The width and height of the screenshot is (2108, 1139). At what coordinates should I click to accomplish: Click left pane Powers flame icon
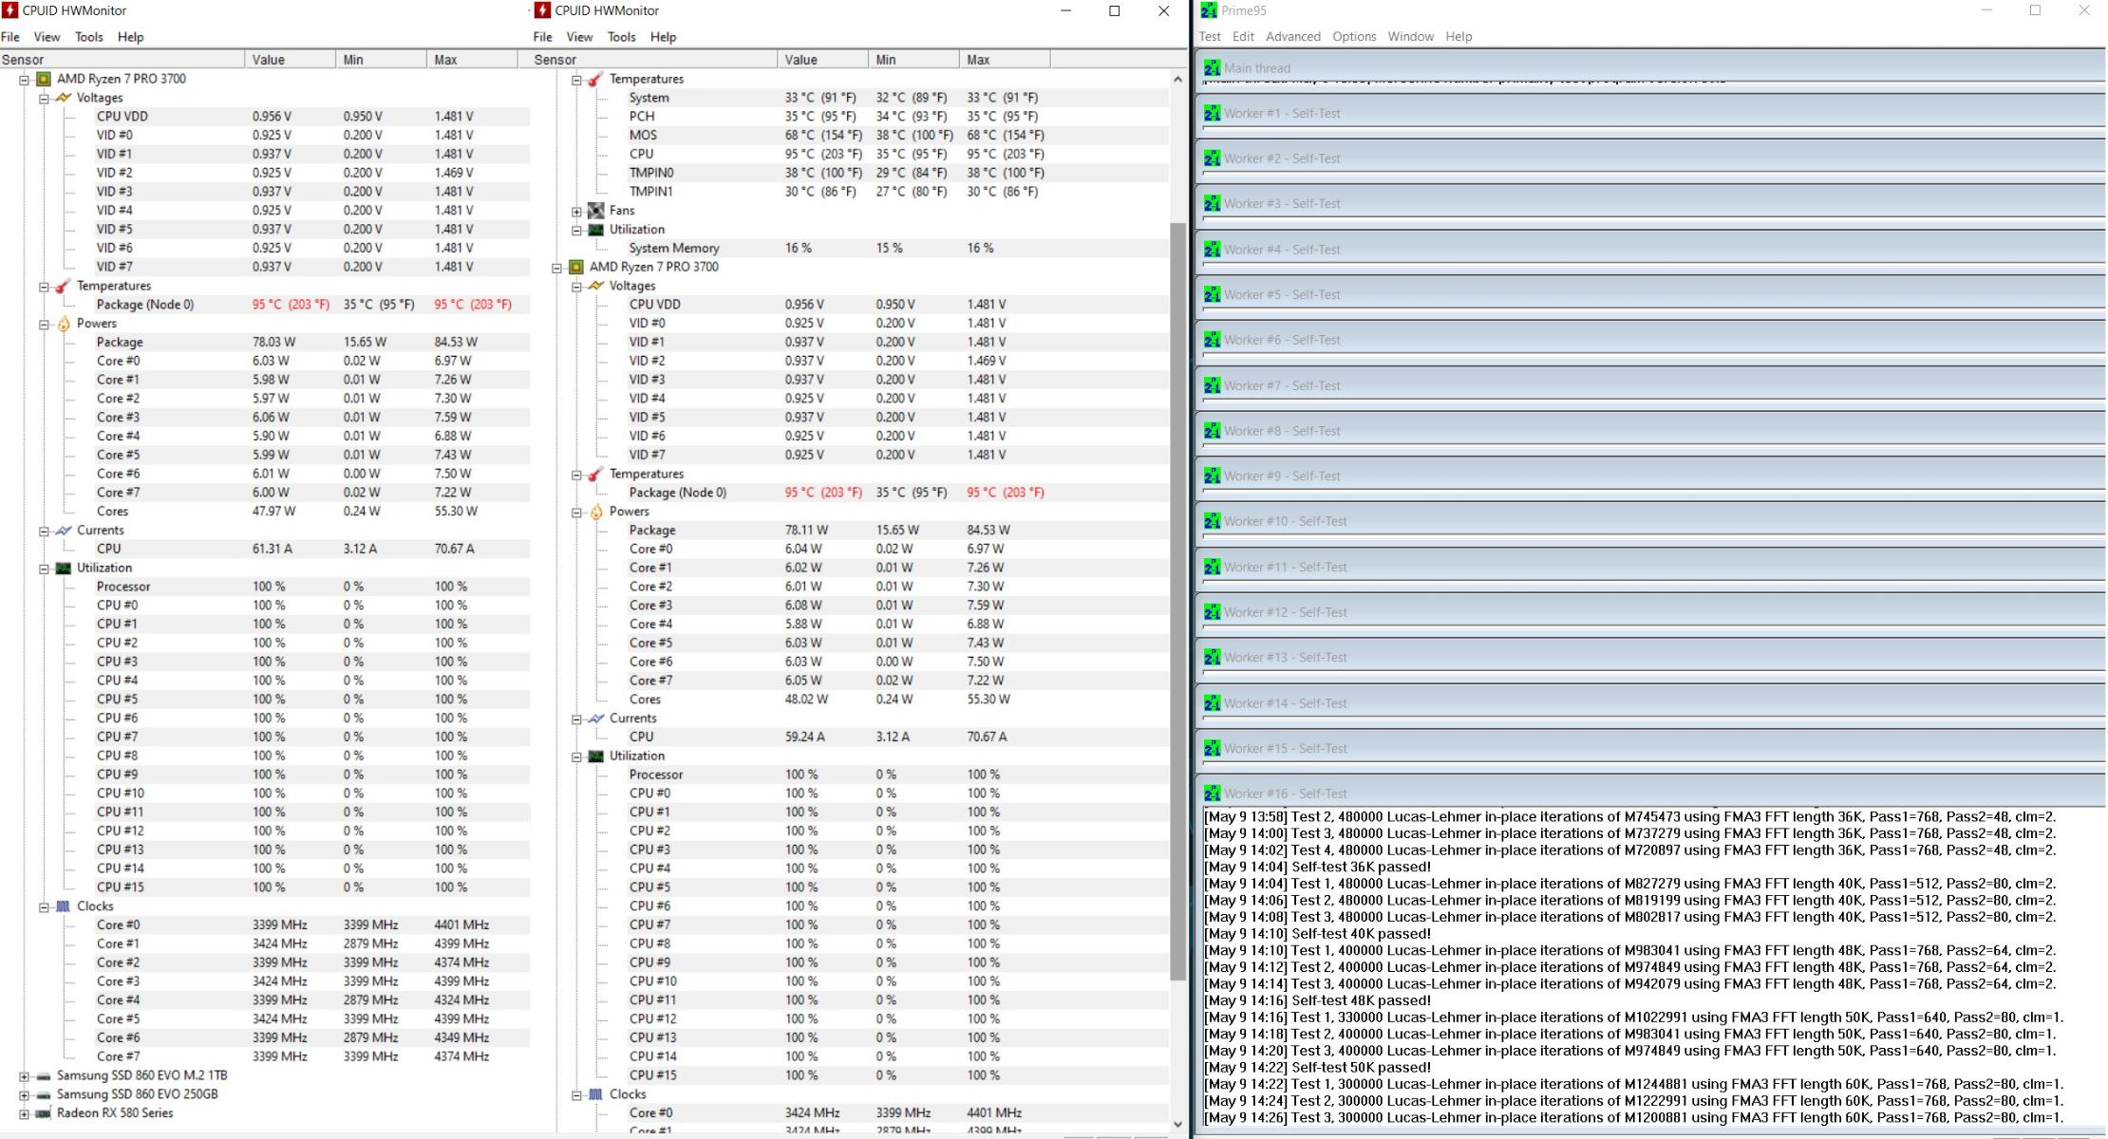tap(64, 324)
